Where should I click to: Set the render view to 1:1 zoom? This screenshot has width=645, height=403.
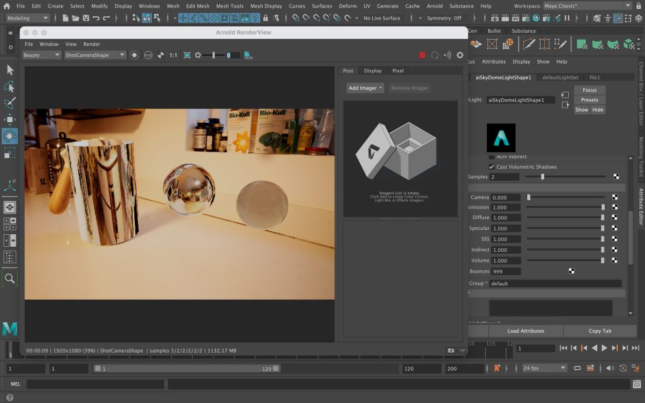tap(173, 55)
